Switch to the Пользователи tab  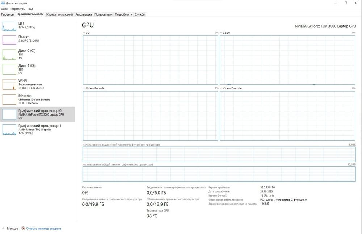coord(103,14)
